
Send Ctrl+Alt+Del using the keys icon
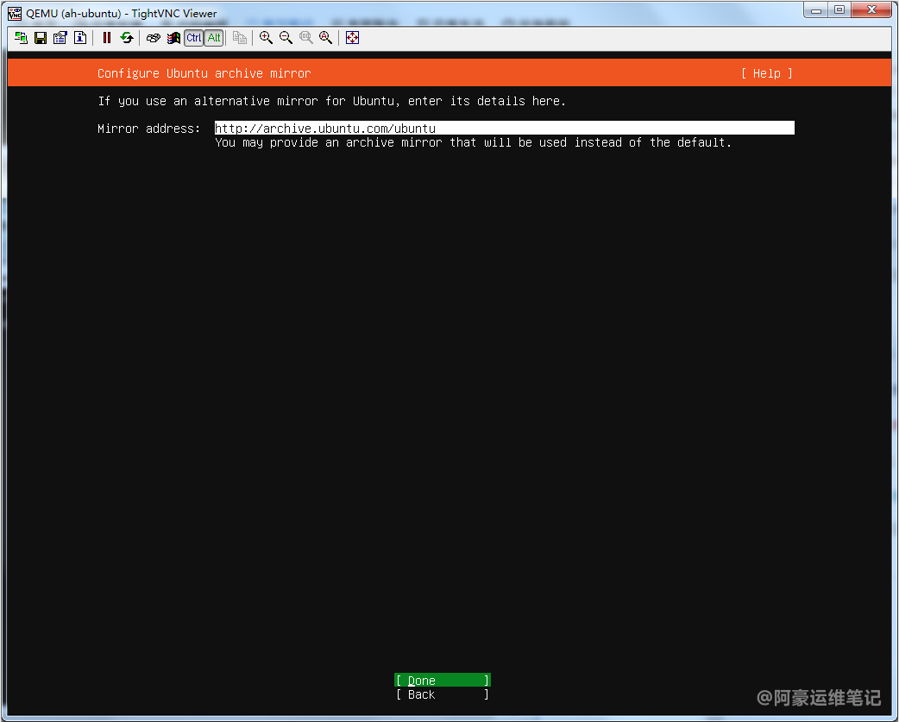pyautogui.click(x=154, y=38)
